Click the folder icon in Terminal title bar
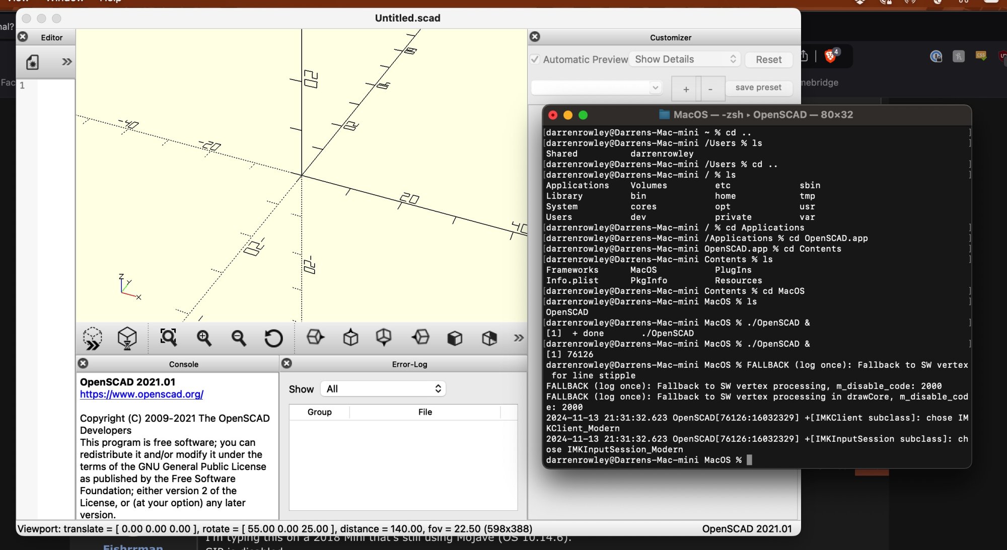Image resolution: width=1007 pixels, height=550 pixels. pyautogui.click(x=664, y=114)
